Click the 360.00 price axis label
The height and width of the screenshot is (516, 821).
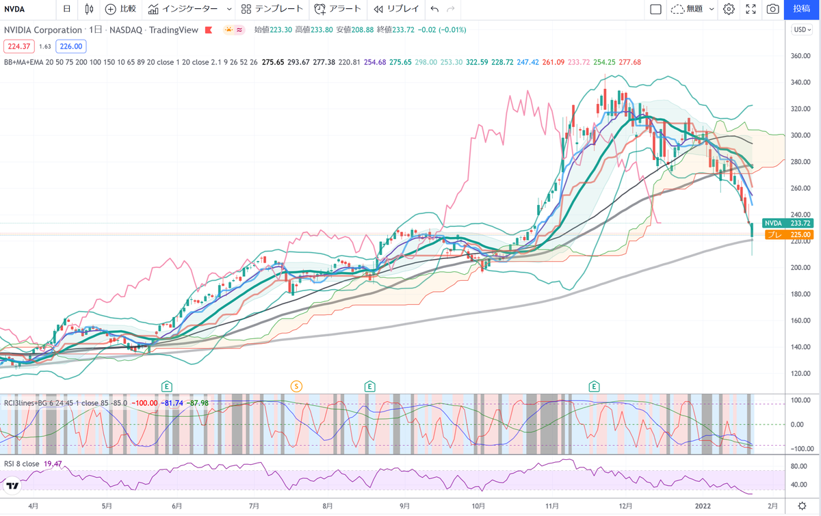pyautogui.click(x=801, y=55)
